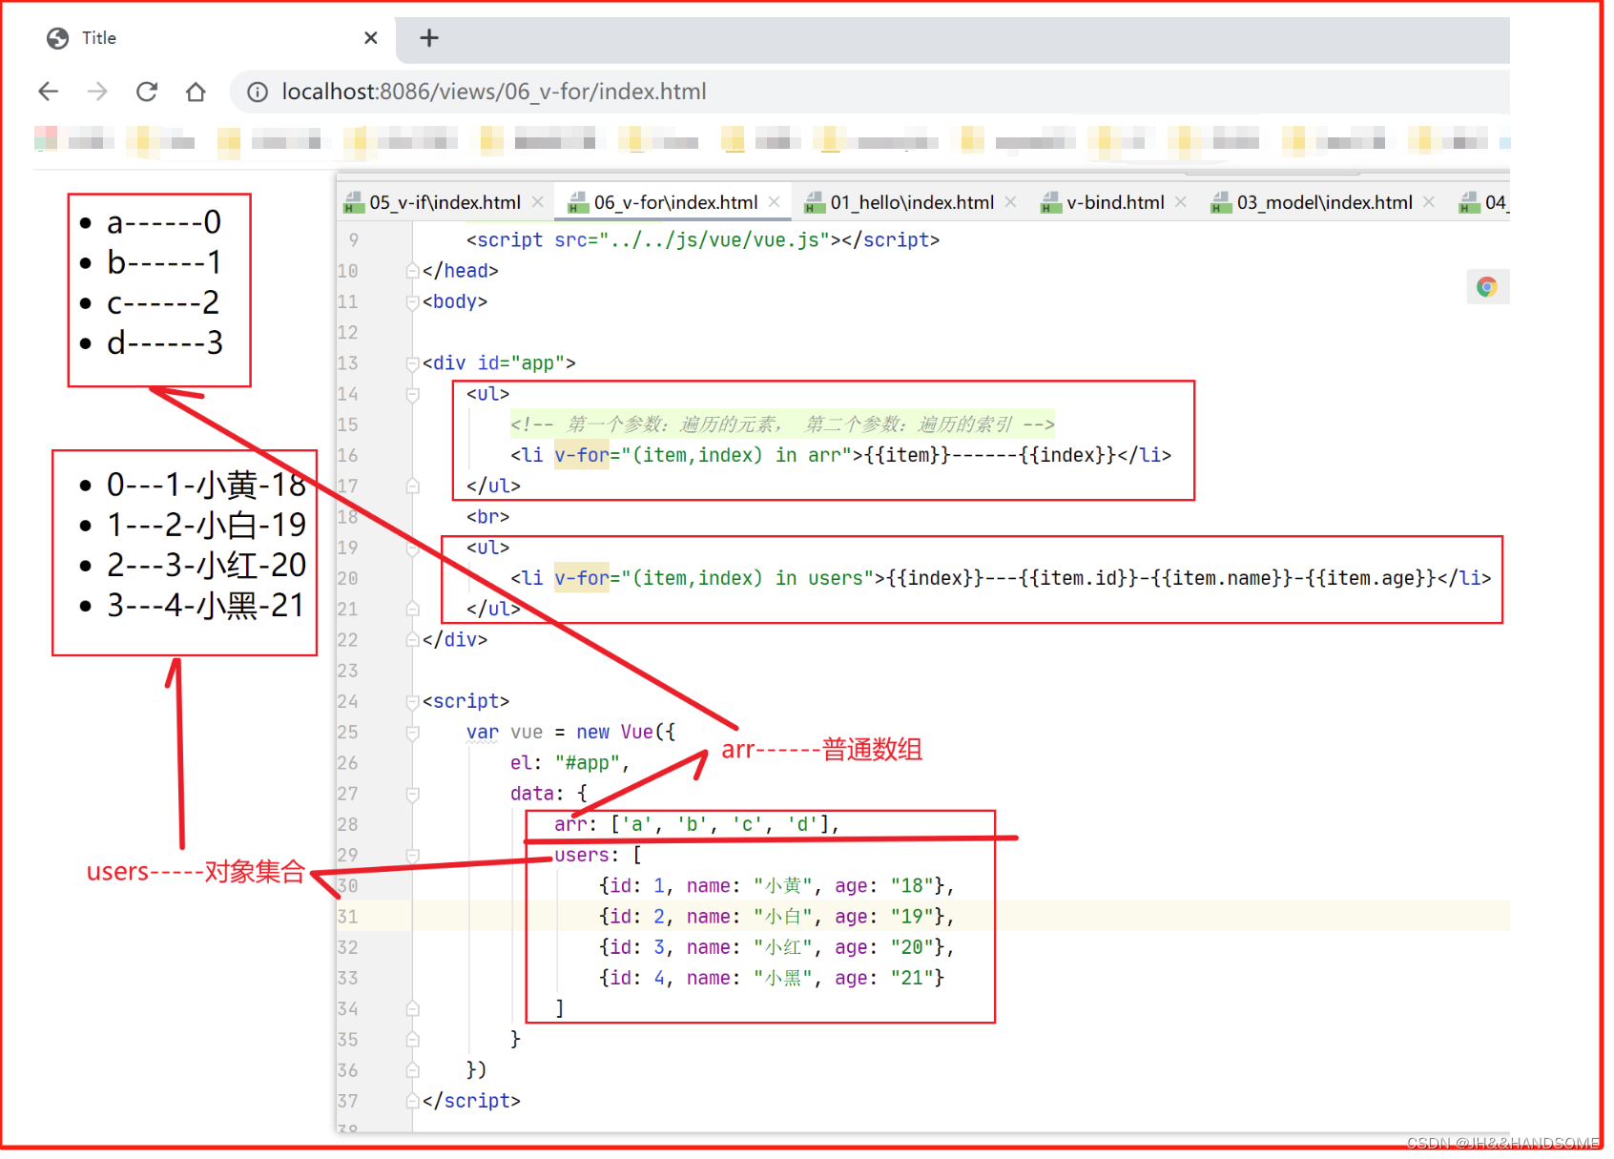The height and width of the screenshot is (1159, 1614).
Task: Click the el: "#app" line
Action: click(x=570, y=763)
